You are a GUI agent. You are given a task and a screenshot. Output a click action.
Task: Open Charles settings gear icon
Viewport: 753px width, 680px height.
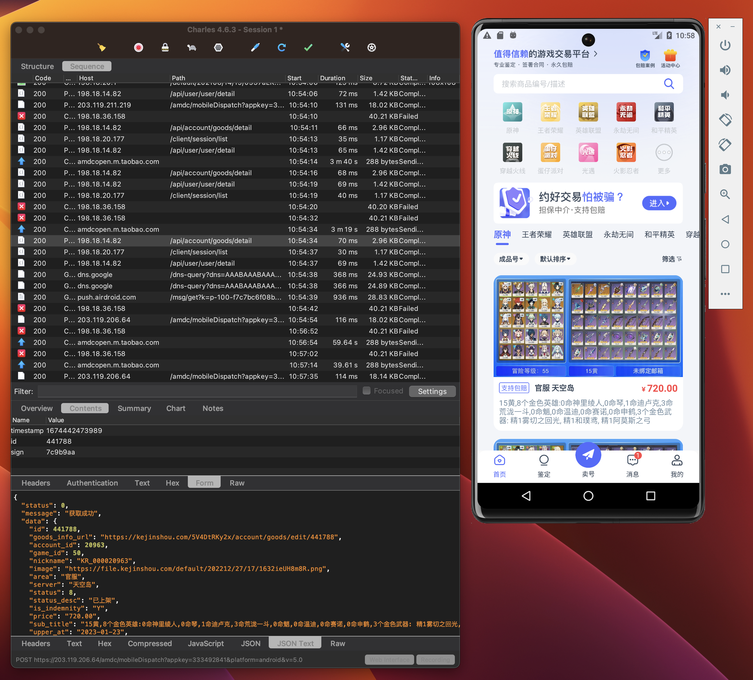coord(371,47)
